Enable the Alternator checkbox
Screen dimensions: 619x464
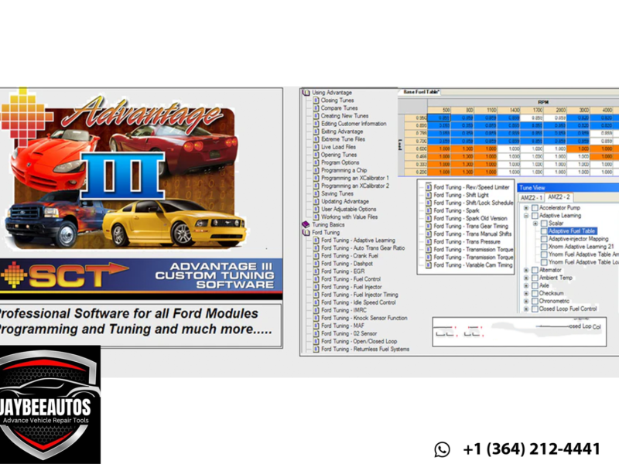pyautogui.click(x=535, y=270)
